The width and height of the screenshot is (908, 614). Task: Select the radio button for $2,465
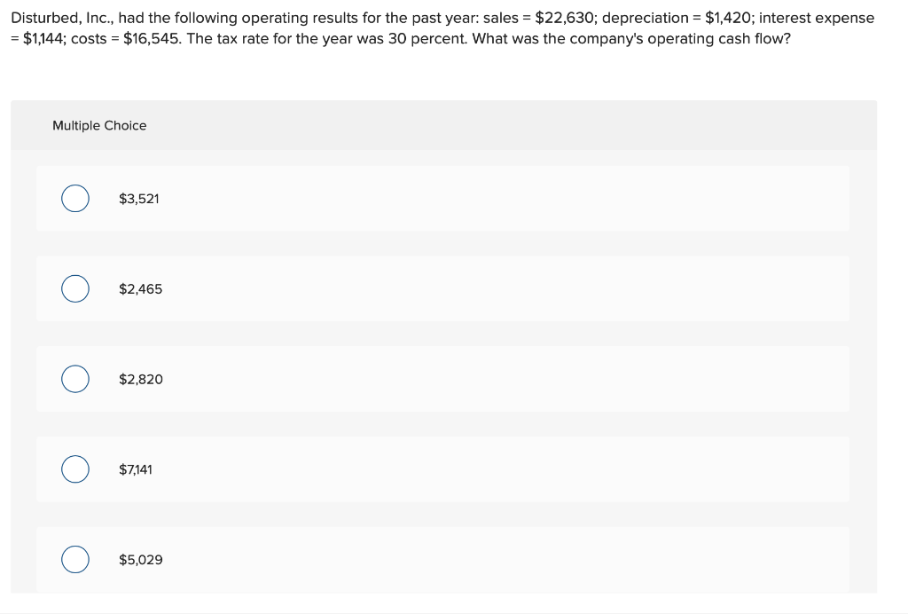75,289
